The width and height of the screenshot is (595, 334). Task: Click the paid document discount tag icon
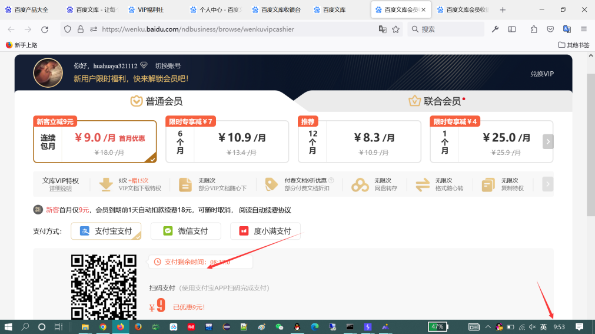point(271,184)
